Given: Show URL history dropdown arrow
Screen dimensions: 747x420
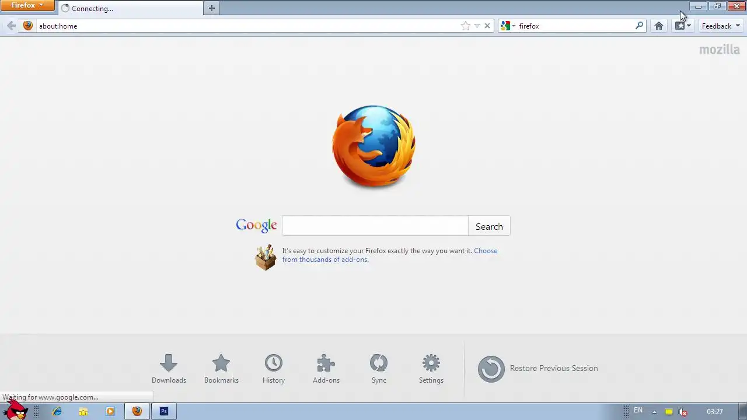Looking at the screenshot, I should click(477, 26).
